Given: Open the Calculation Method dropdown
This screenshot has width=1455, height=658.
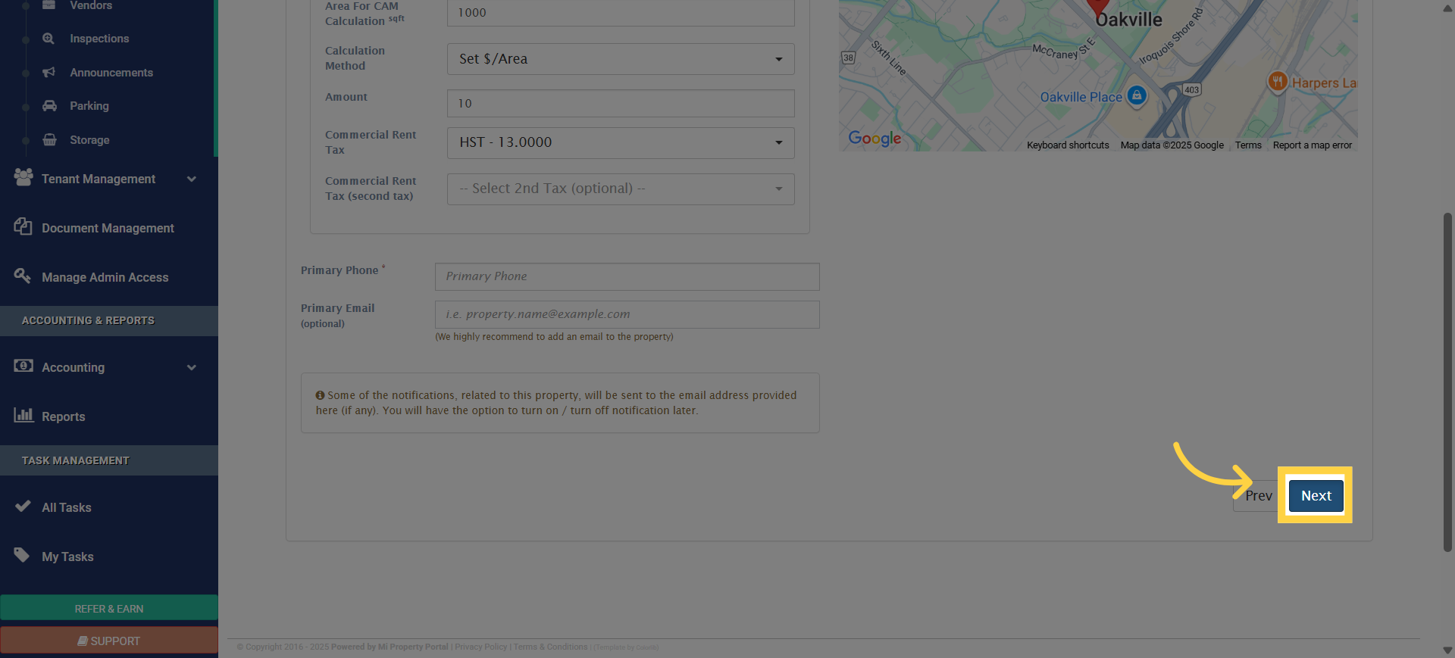Looking at the screenshot, I should [621, 59].
